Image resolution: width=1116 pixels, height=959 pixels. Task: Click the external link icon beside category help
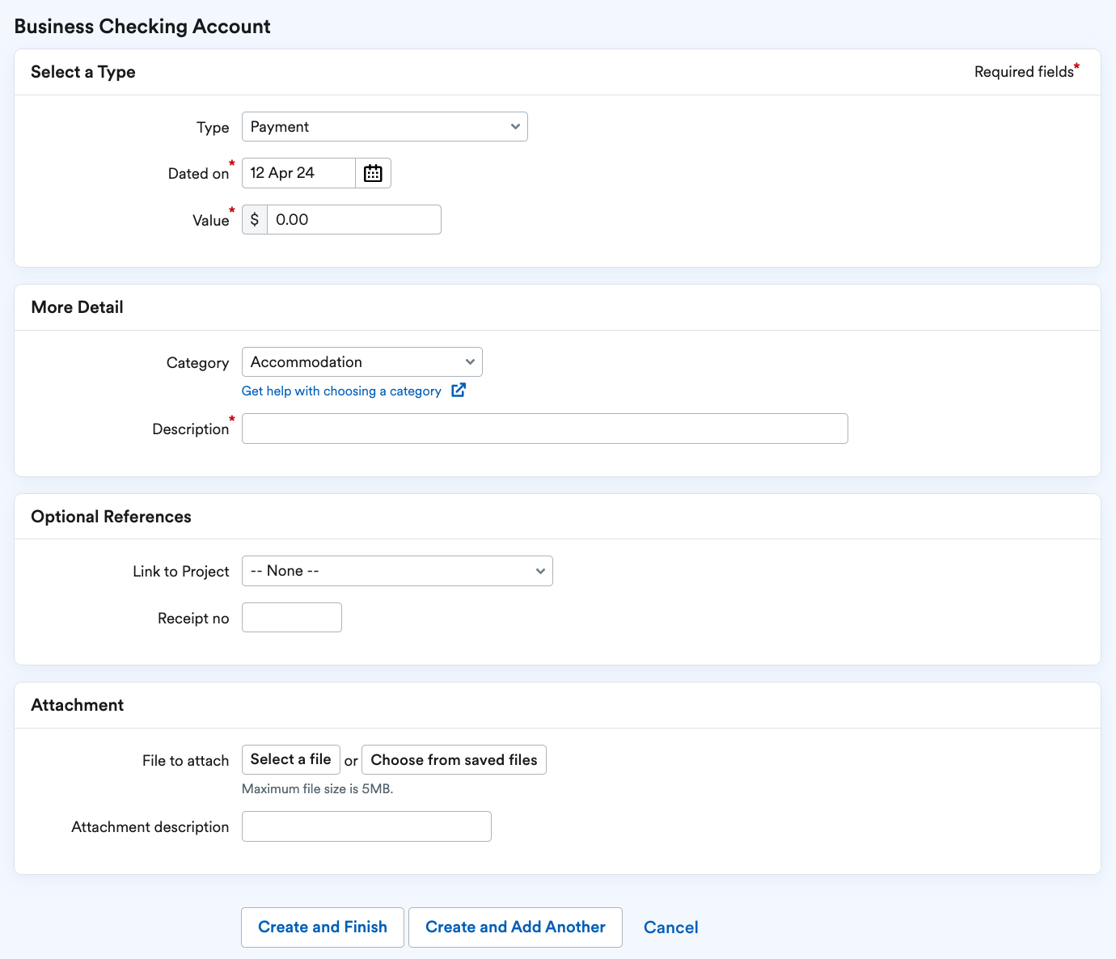pos(459,391)
